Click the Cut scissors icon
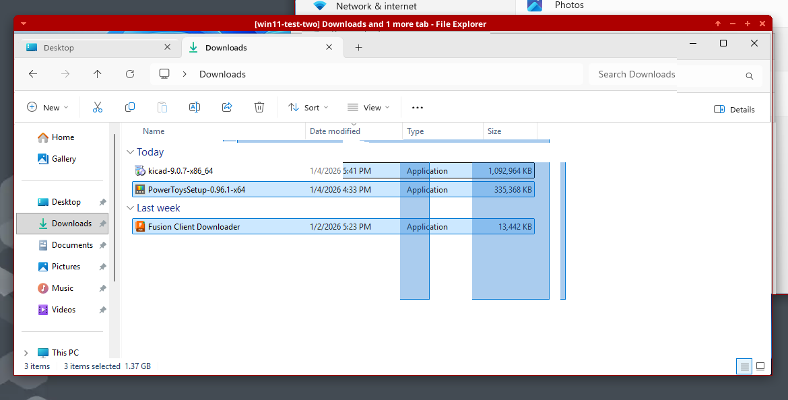788x400 pixels. click(x=98, y=108)
